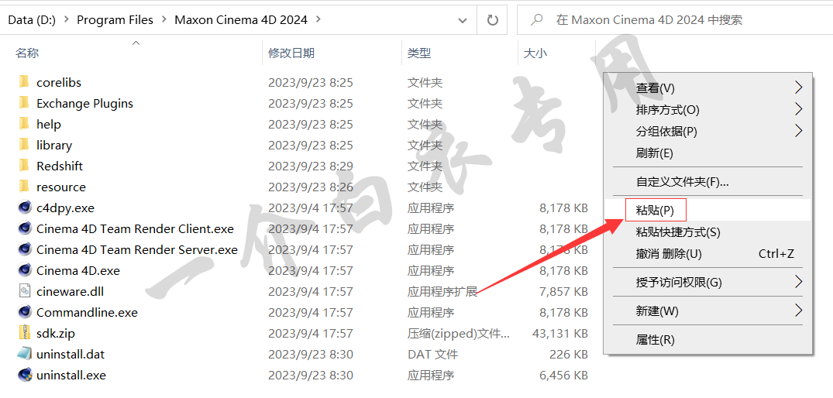Click 7,857 KB size of cineware.dll
Viewport: 833px width, 398px height.
[563, 291]
